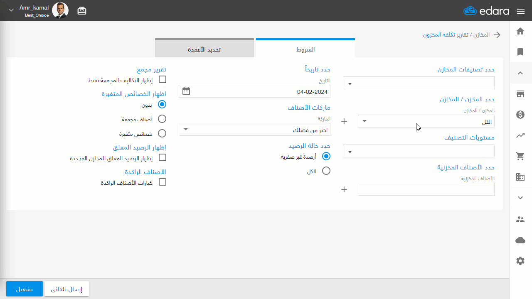Open the حدد تصنيفات المخازن dropdown

[x=419, y=83]
